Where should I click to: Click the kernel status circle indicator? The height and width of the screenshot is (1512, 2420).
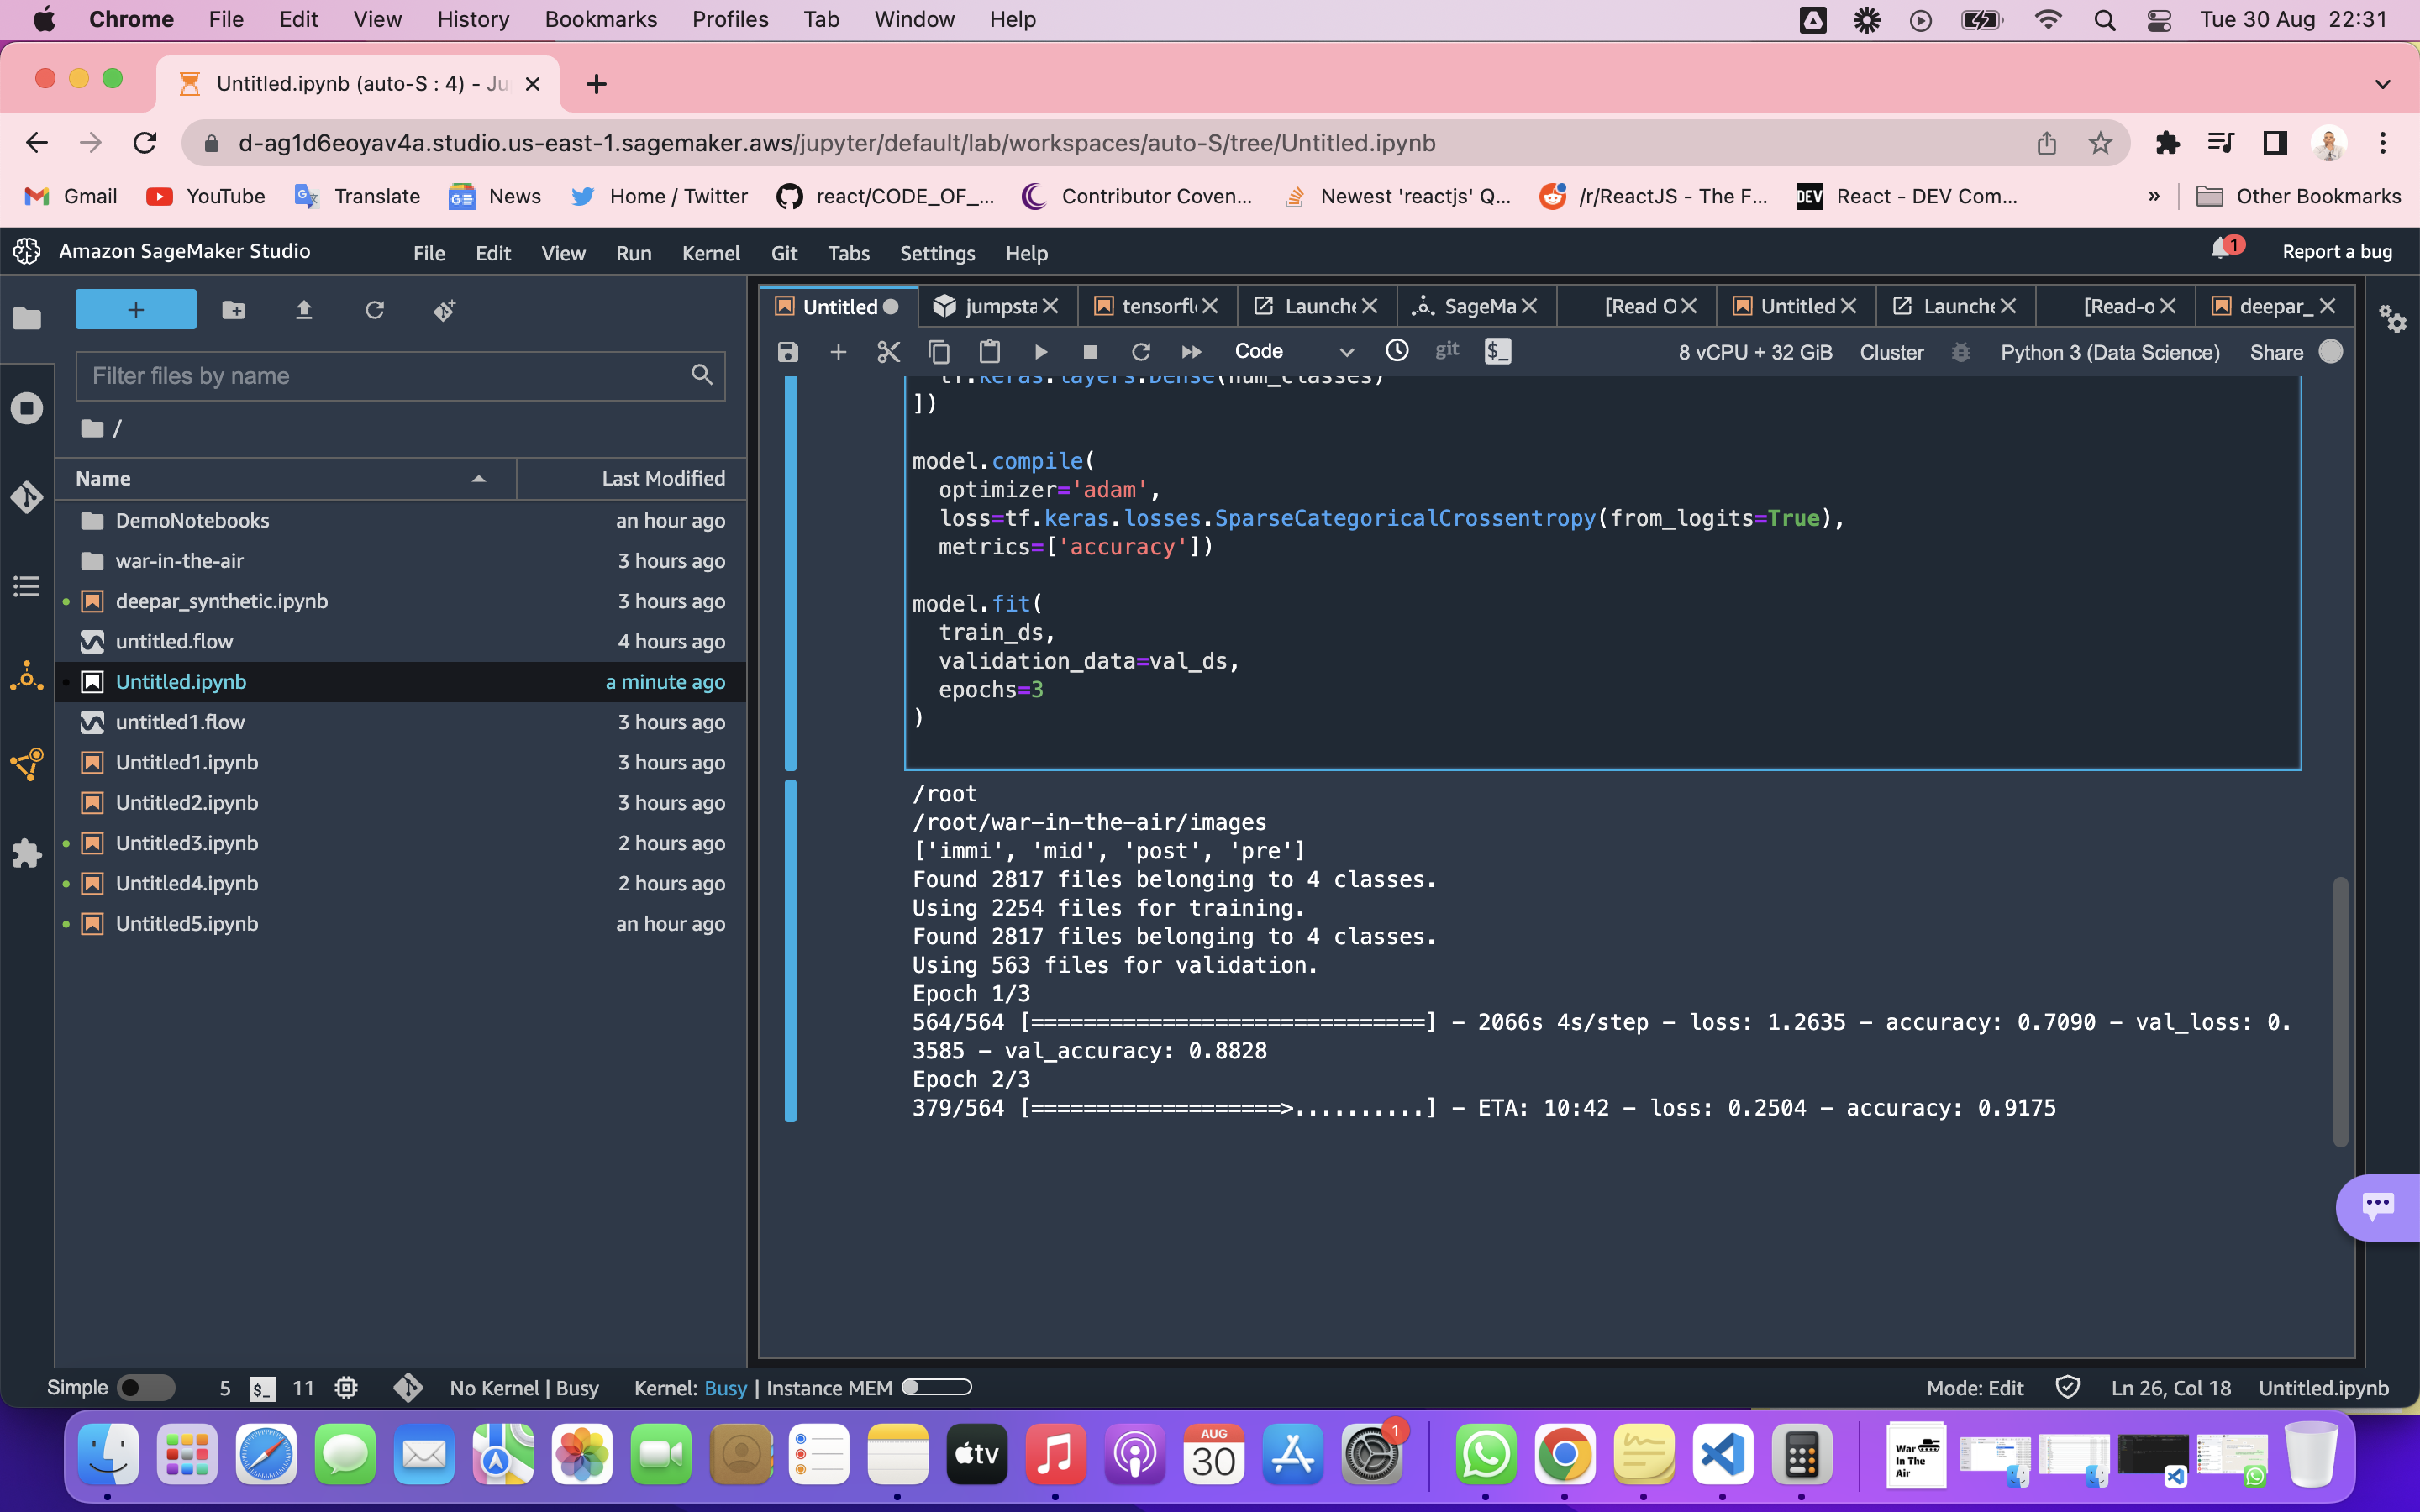pyautogui.click(x=2330, y=352)
